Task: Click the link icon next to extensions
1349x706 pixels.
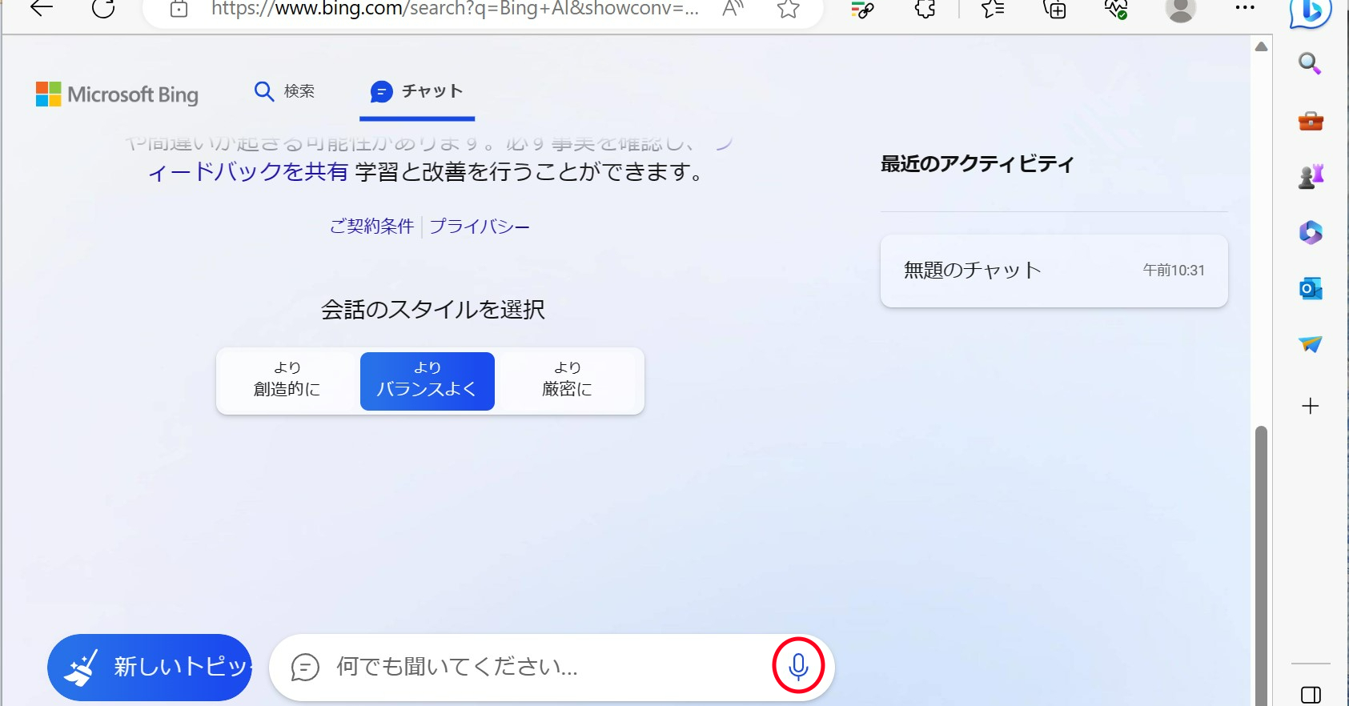Action: [x=862, y=9]
